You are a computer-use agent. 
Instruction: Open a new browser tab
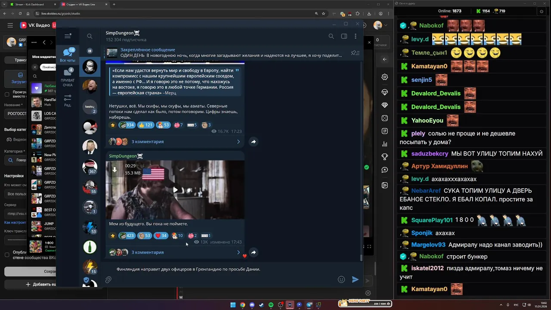114,4
